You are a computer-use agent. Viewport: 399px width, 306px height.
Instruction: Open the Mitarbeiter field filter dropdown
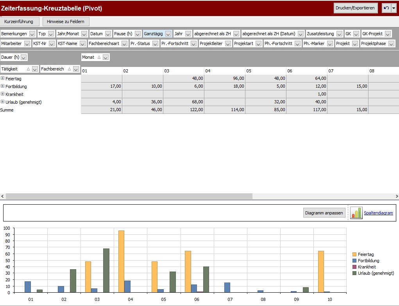coord(27,44)
